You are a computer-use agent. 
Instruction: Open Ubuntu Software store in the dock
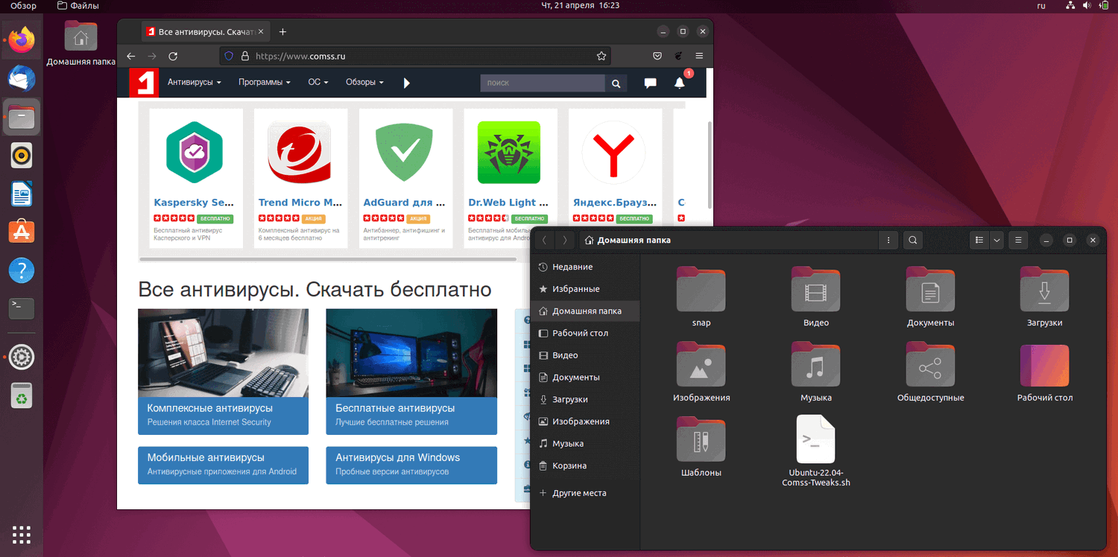point(22,232)
